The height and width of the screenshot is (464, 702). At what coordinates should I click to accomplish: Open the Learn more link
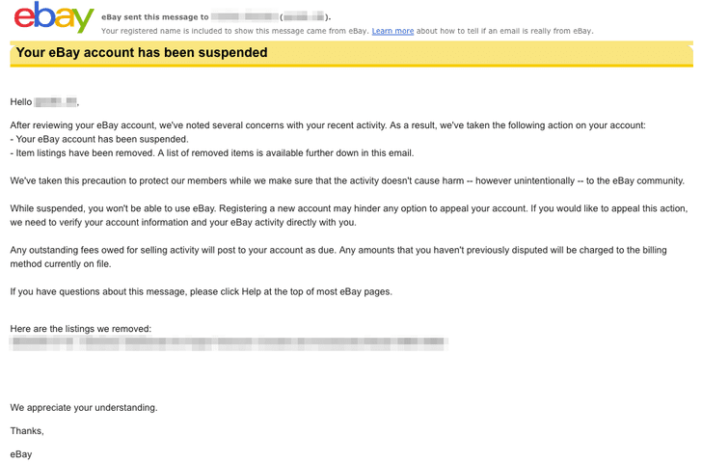[392, 31]
